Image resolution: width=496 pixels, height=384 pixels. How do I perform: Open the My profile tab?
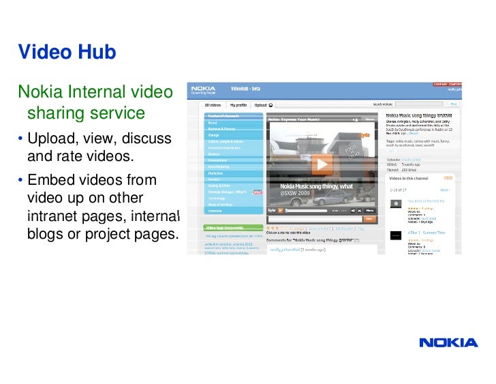pos(238,105)
